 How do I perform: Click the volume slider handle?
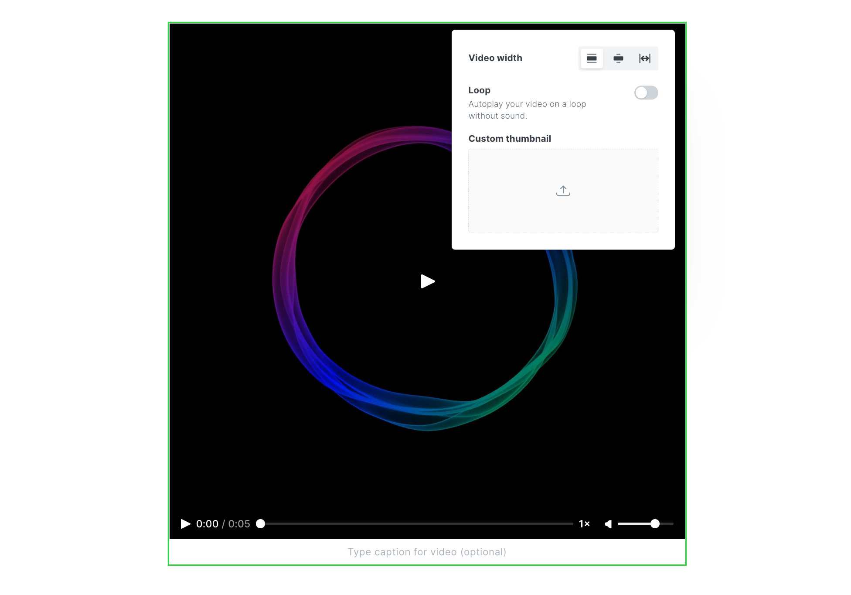(x=655, y=524)
